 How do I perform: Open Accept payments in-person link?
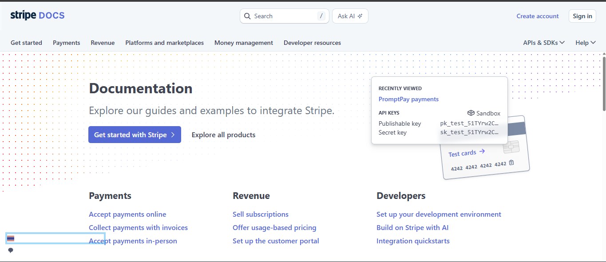(x=133, y=241)
